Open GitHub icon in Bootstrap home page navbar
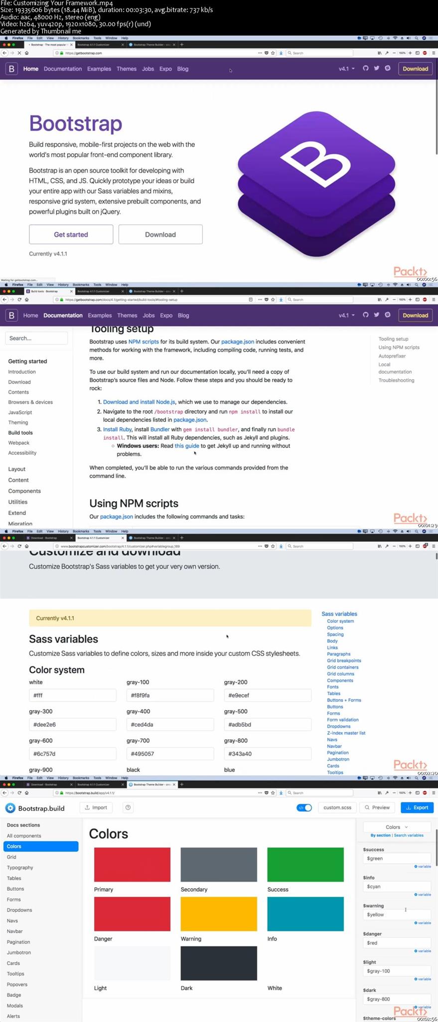This screenshot has width=438, height=1022. pos(366,68)
